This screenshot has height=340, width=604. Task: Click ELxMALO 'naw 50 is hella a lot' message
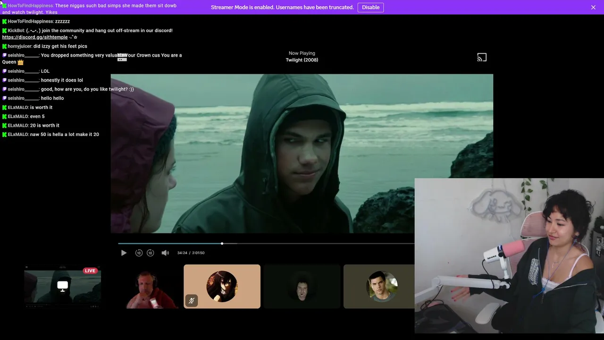click(50, 135)
